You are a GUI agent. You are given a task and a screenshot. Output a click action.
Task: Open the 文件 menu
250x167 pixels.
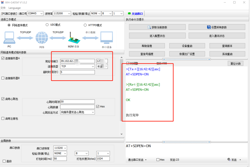[3, 8]
